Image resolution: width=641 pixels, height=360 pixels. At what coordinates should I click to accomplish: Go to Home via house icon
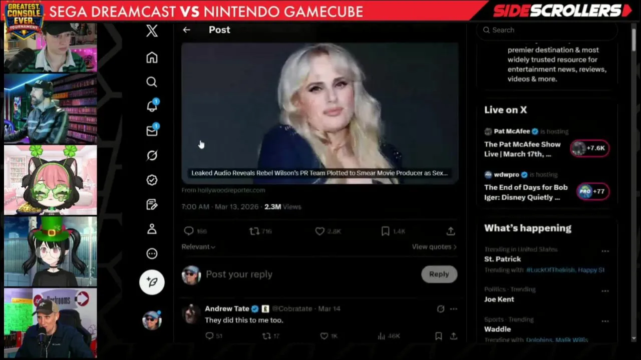pyautogui.click(x=152, y=57)
